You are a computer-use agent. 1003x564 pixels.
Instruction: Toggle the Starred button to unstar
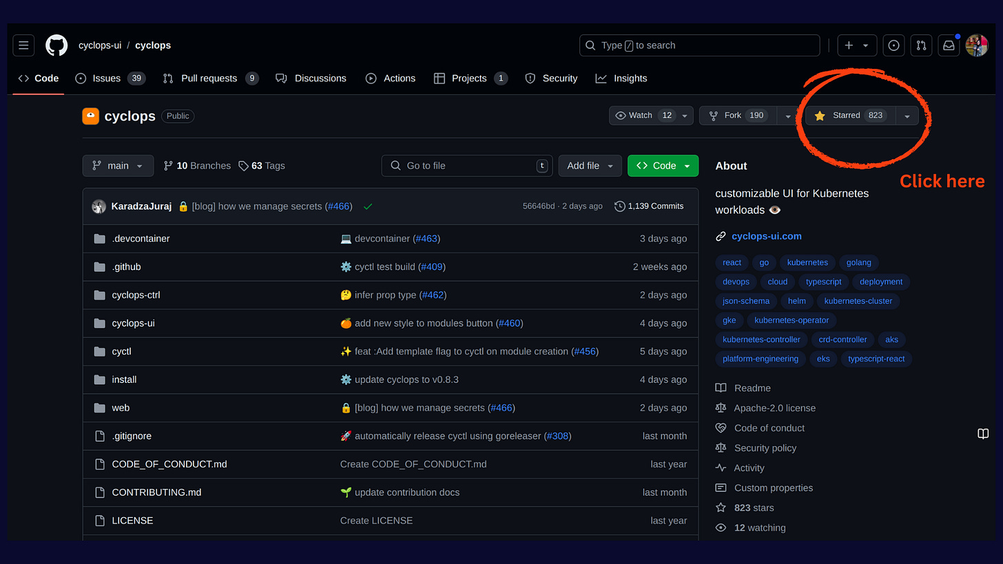850,116
